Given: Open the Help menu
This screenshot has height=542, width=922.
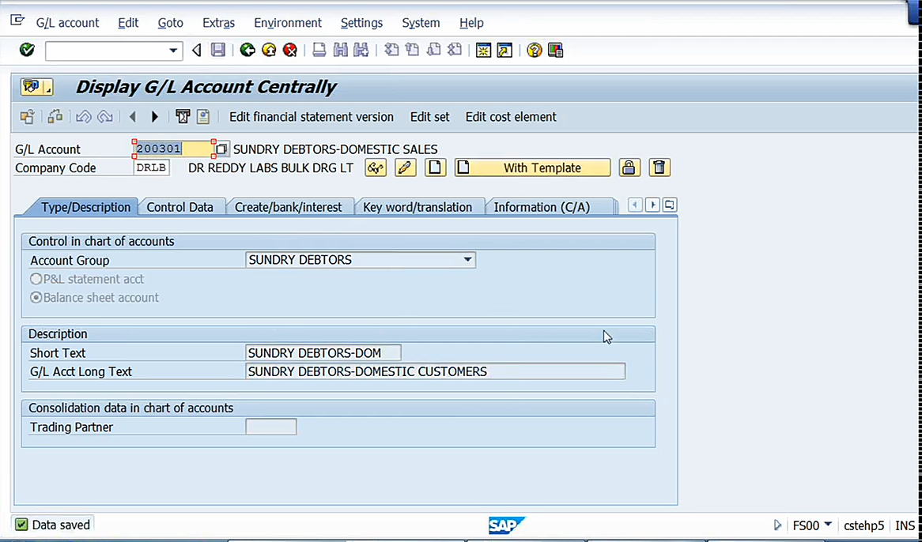Looking at the screenshot, I should (471, 23).
